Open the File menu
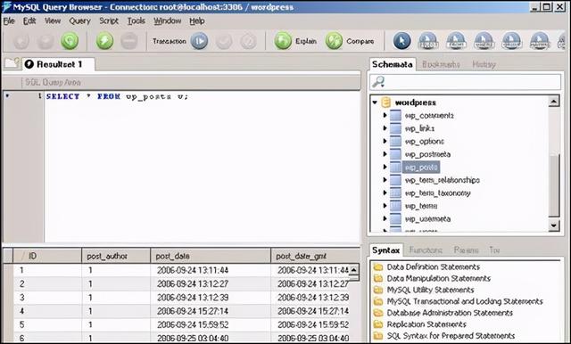Screen dimensions: 571x344 click(x=9, y=21)
